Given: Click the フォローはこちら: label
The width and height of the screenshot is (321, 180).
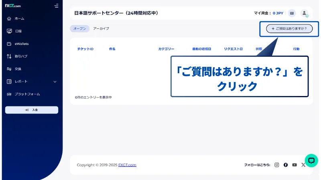Looking at the screenshot, I should pos(257,165).
